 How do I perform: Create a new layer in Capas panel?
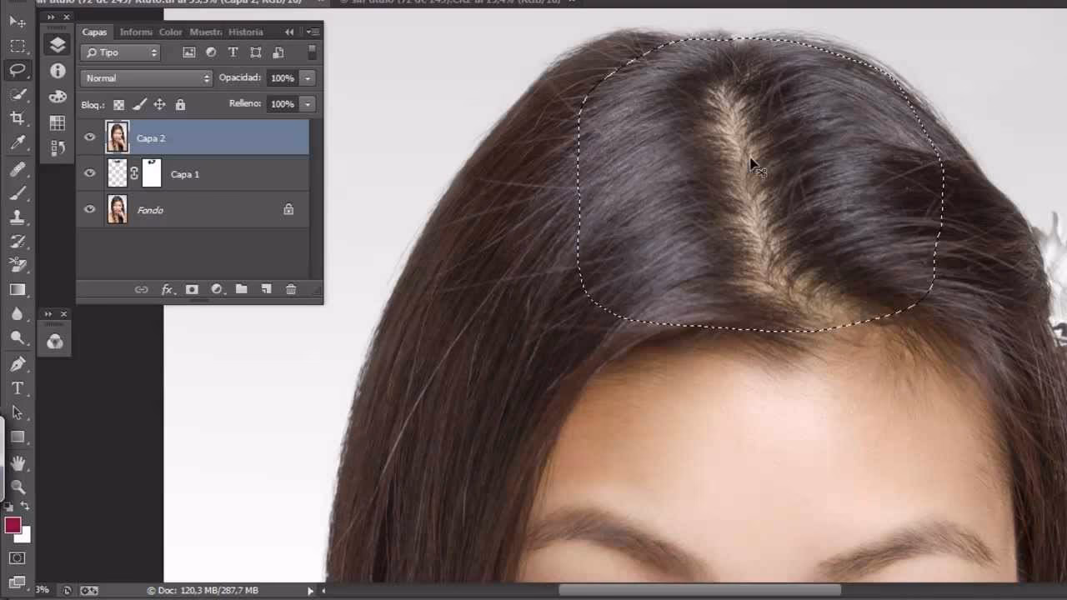(266, 289)
